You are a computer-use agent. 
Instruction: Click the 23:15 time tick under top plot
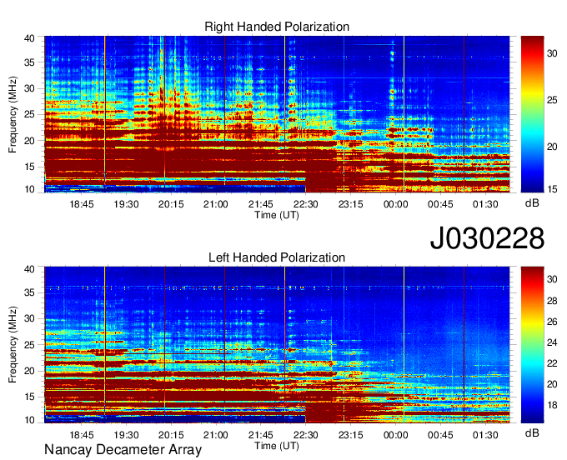click(x=351, y=204)
